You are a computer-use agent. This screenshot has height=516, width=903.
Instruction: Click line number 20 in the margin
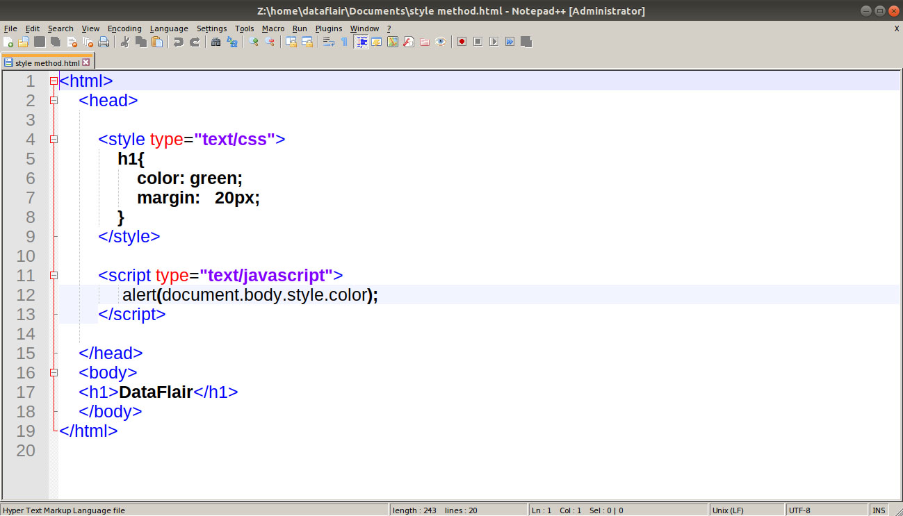(x=26, y=451)
